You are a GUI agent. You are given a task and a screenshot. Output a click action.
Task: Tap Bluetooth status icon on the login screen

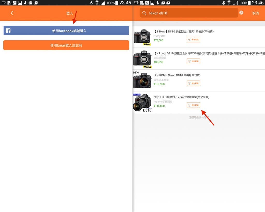coord(91,3)
